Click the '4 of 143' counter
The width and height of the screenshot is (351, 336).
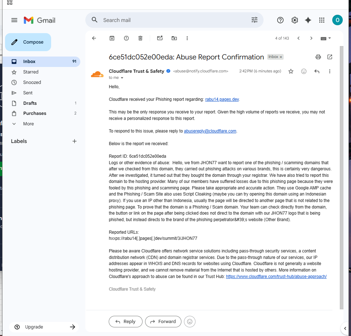click(282, 38)
